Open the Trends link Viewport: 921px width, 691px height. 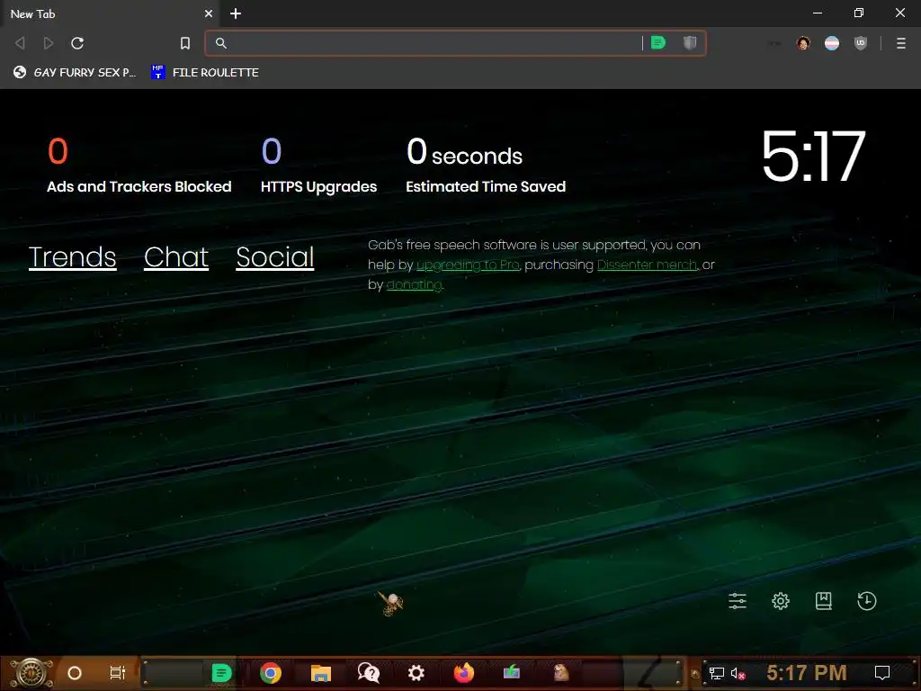72,257
